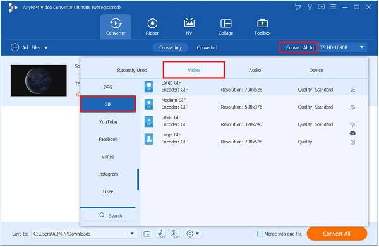
Task: Expand the Save to path dropdown
Action: (132, 234)
